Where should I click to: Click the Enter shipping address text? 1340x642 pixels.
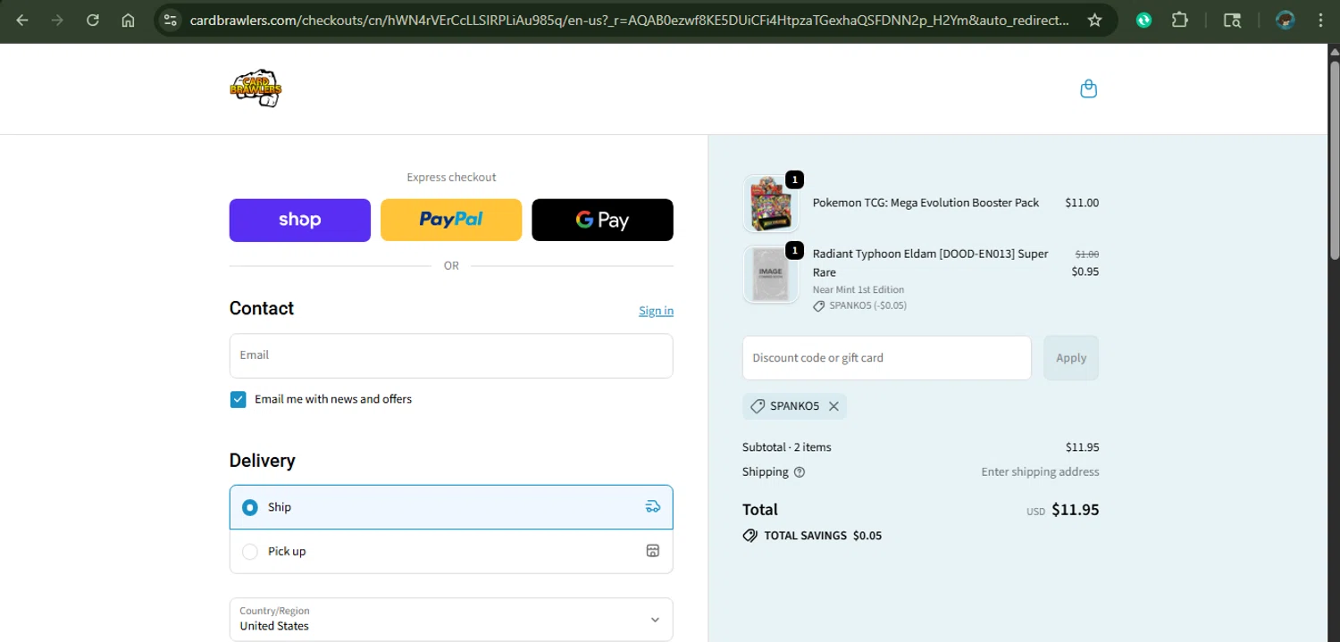(1040, 471)
